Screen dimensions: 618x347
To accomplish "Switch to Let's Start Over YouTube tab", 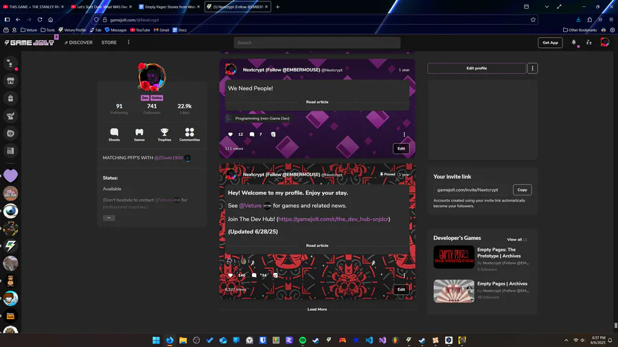I will [102, 7].
